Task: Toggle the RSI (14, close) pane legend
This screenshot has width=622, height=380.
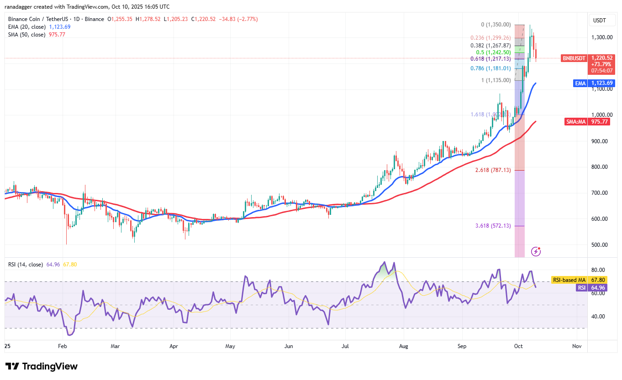Action: 26,264
